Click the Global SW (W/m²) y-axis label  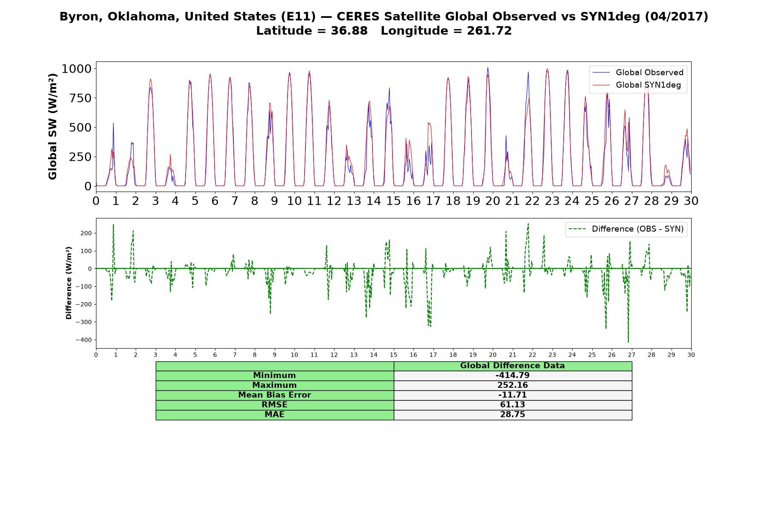pyautogui.click(x=52, y=127)
